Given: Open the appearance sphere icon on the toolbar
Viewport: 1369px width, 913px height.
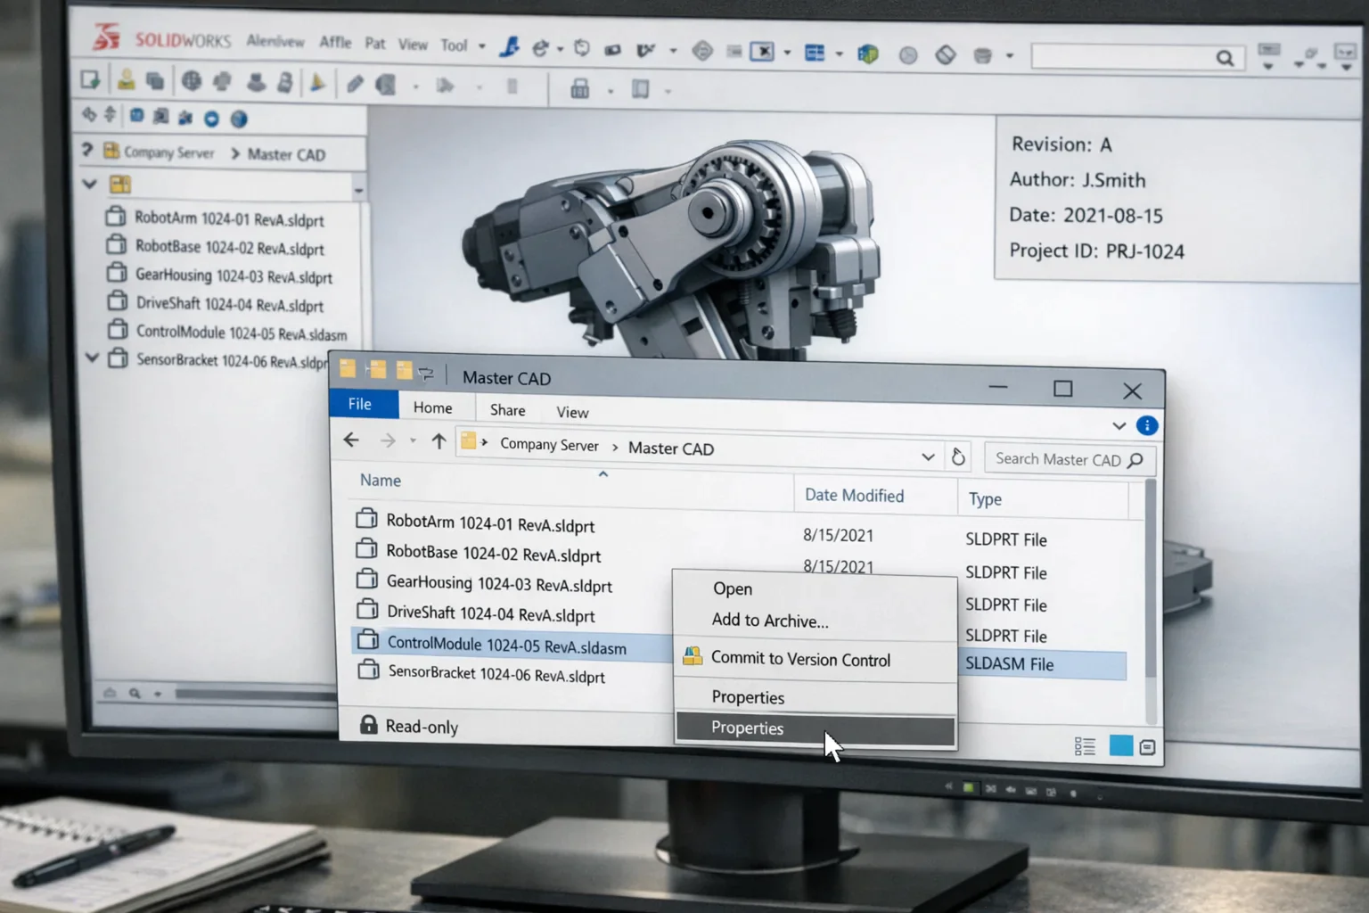Looking at the screenshot, I should point(908,55).
